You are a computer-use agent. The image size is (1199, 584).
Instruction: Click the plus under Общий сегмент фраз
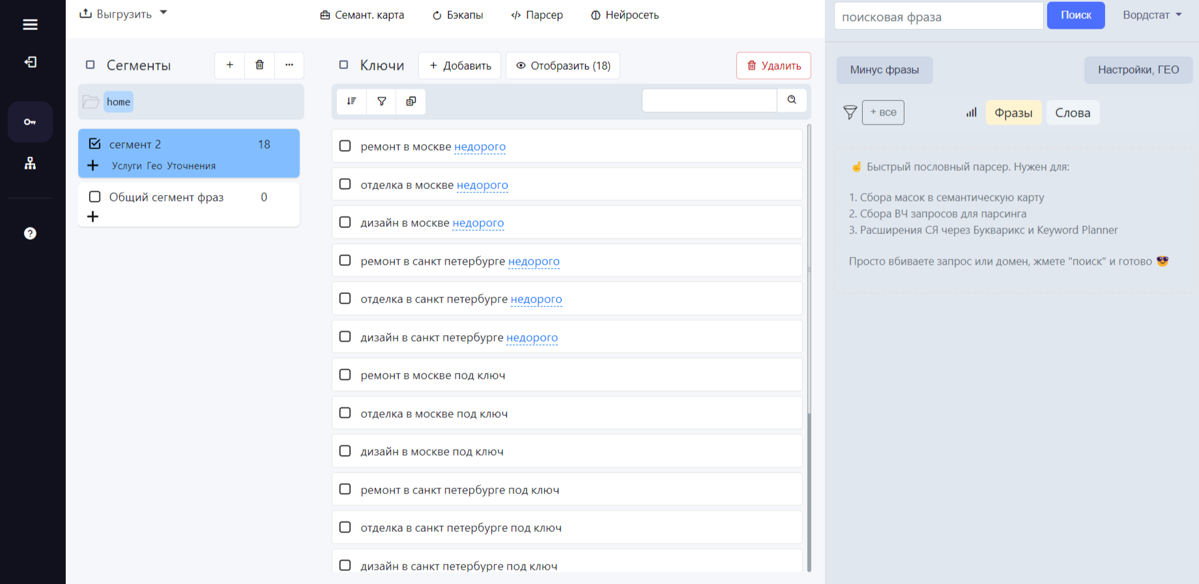point(93,216)
